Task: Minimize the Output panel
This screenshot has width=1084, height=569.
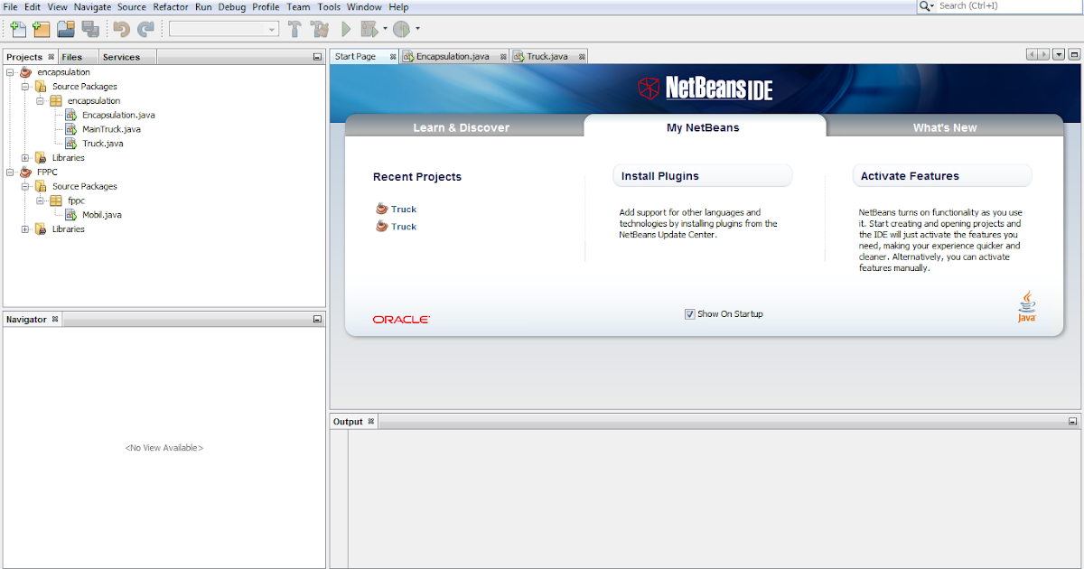Action: (x=1072, y=422)
